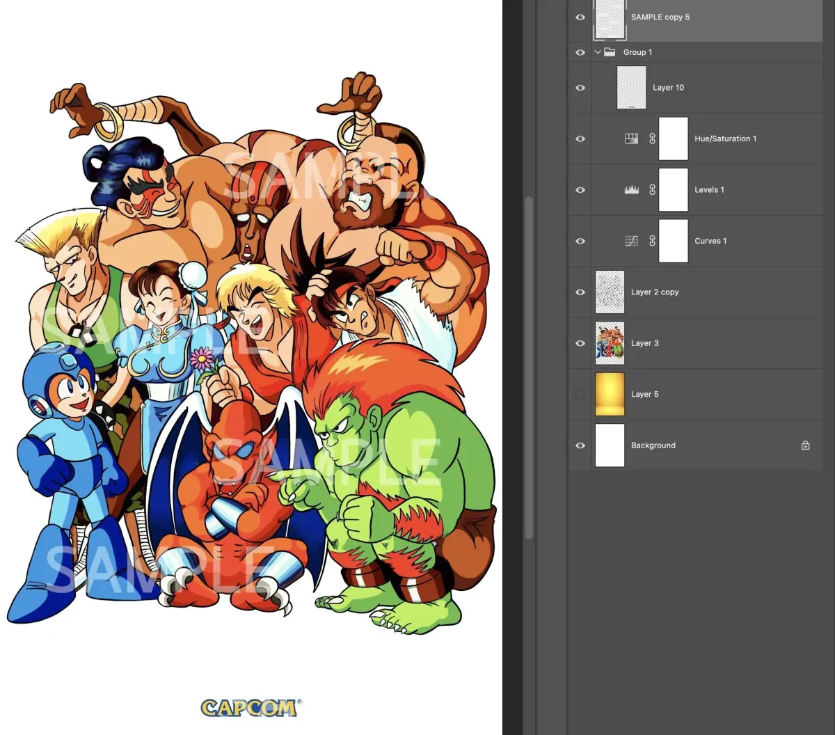The width and height of the screenshot is (835, 735).
Task: Select the Hue/Saturation 1 label
Action: (725, 139)
